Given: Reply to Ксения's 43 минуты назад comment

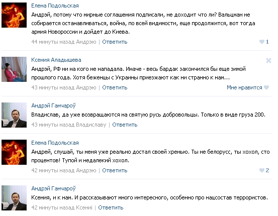Looking at the screenshot, I should point(115,87).
